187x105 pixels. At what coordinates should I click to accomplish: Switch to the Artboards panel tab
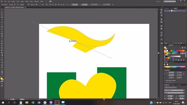(167, 8)
